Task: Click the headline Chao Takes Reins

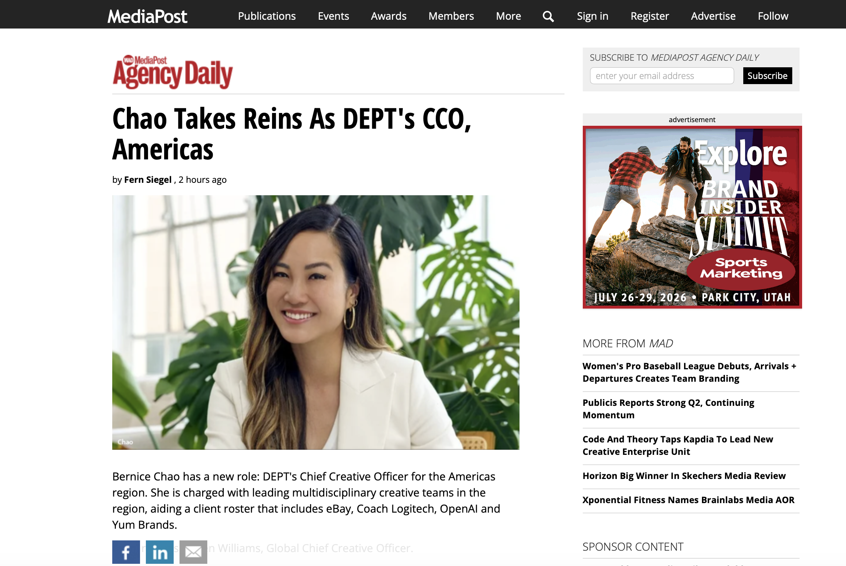Action: click(291, 134)
